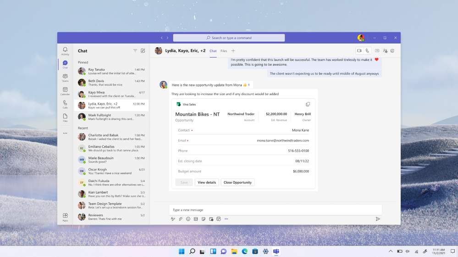This screenshot has width=458, height=257.
Task: Open the Daichi Fukuda chat
Action: tap(111, 182)
